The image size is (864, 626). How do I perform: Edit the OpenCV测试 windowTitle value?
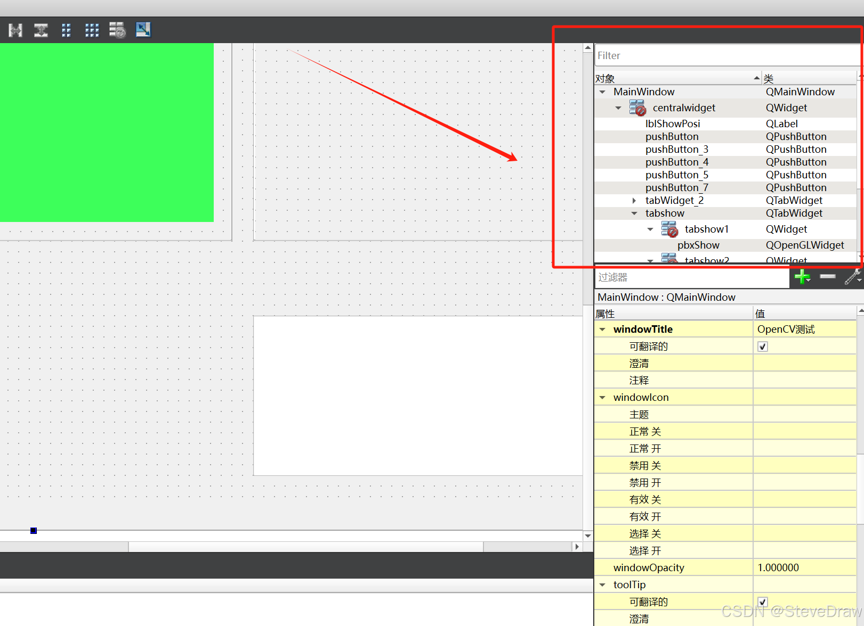pyautogui.click(x=805, y=330)
